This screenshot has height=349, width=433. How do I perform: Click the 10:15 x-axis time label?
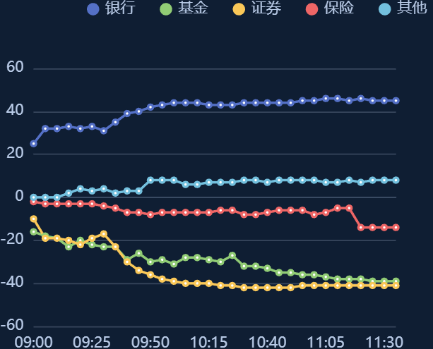pyautogui.click(x=208, y=342)
